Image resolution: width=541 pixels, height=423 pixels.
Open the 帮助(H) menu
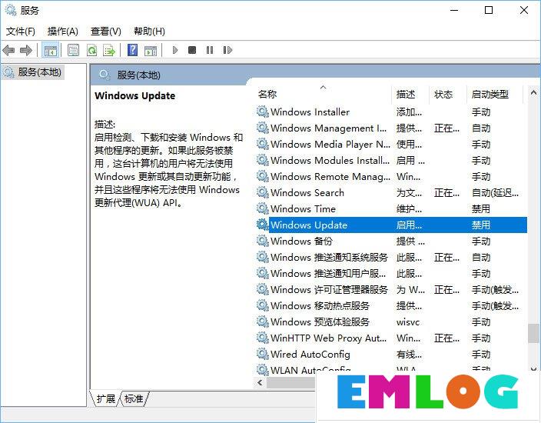click(x=149, y=32)
